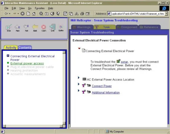The height and width of the screenshot is (134, 170).
Task: Collapse the Connecting External Electrical Power section
Action: point(79,48)
